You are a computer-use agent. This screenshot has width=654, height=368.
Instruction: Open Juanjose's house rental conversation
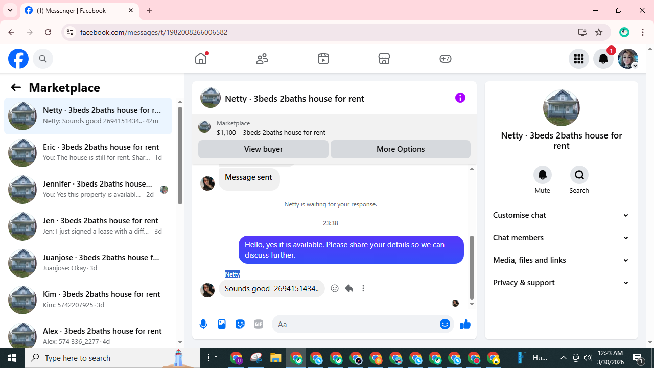(88, 263)
